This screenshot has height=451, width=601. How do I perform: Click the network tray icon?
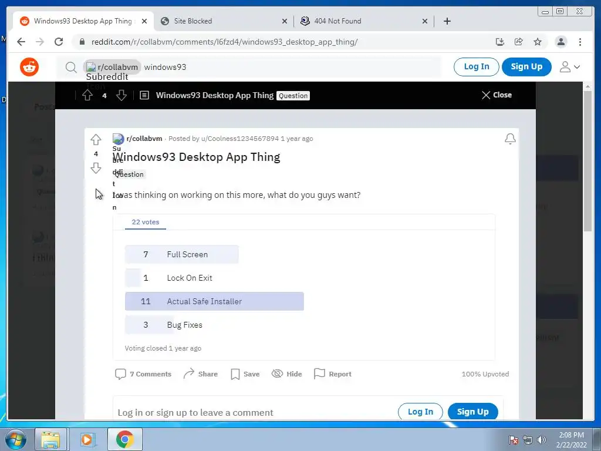(x=528, y=440)
